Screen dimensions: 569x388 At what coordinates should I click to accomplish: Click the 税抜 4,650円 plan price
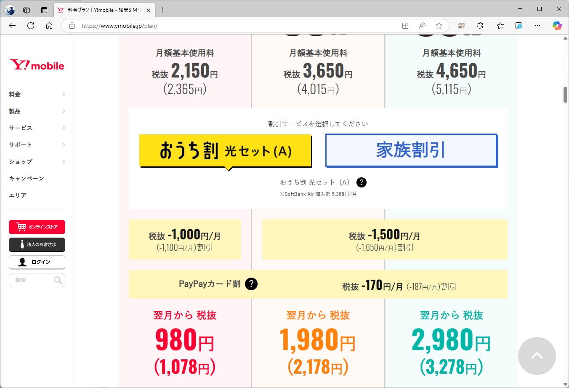451,71
